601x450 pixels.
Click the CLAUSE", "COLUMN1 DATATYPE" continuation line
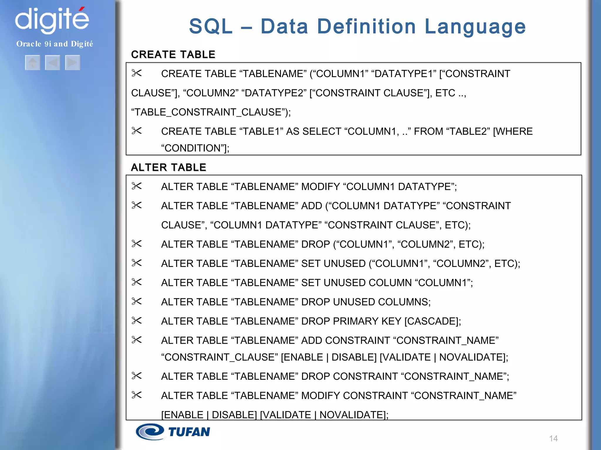click(316, 225)
